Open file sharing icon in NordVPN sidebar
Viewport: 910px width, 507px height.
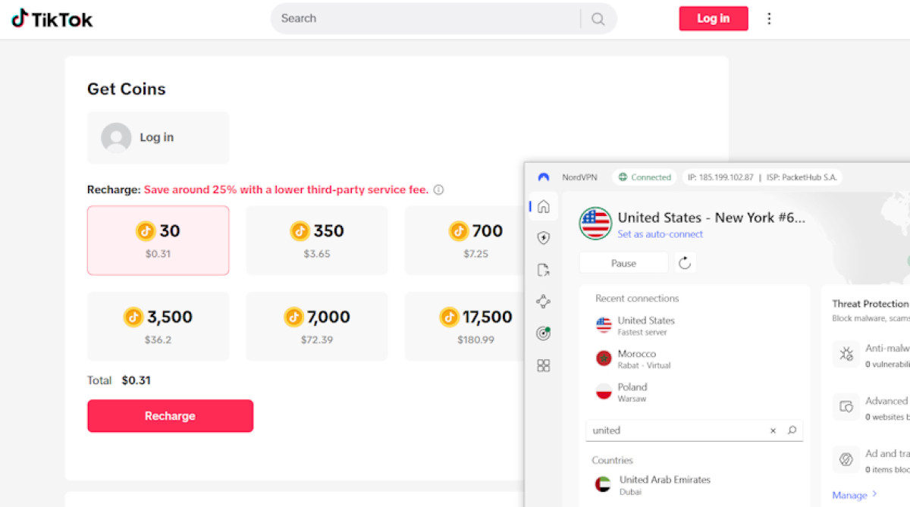tap(543, 270)
